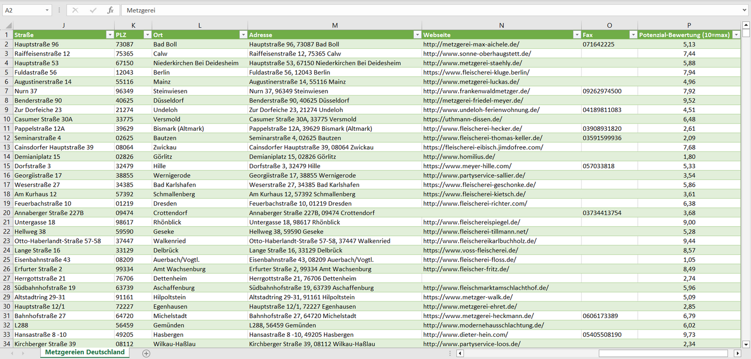Confirm the entry with the checkmark icon

click(93, 10)
